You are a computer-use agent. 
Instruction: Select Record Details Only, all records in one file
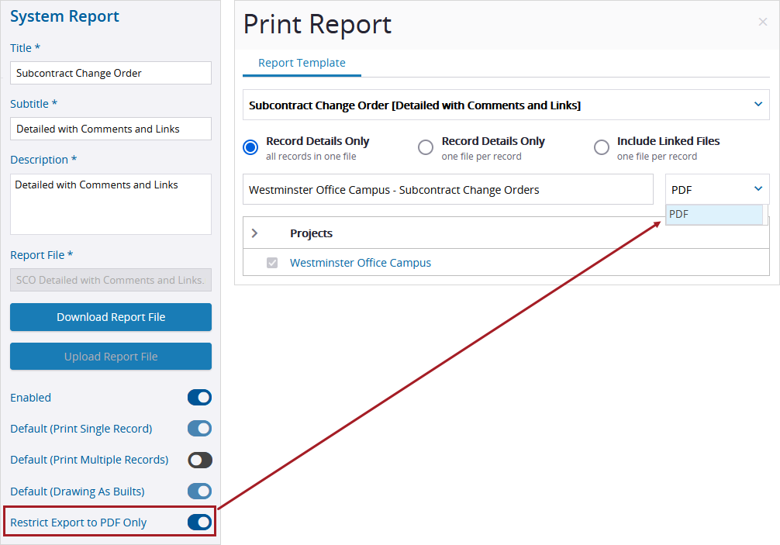coord(250,147)
